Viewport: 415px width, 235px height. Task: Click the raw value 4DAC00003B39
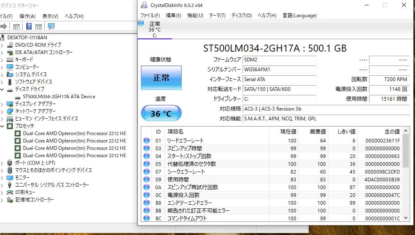[382, 180]
